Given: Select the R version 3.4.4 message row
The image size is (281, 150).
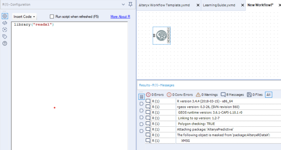Looking at the screenshot, I should pyautogui.click(x=213, y=101).
